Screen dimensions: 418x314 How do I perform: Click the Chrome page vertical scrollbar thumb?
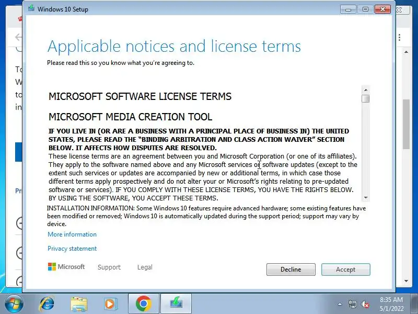tap(406, 124)
